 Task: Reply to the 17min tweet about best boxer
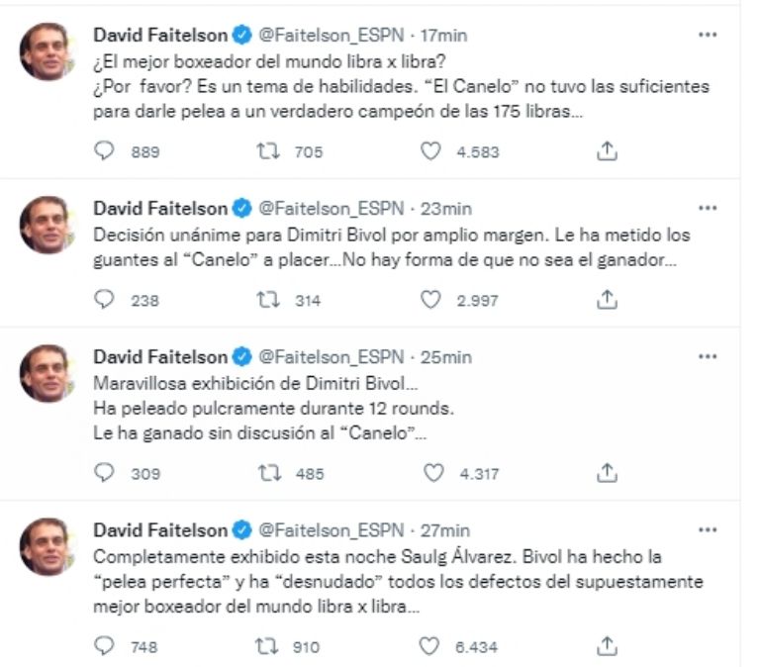[x=104, y=151]
